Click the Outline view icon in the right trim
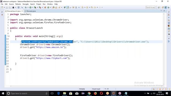 pos(169,41)
